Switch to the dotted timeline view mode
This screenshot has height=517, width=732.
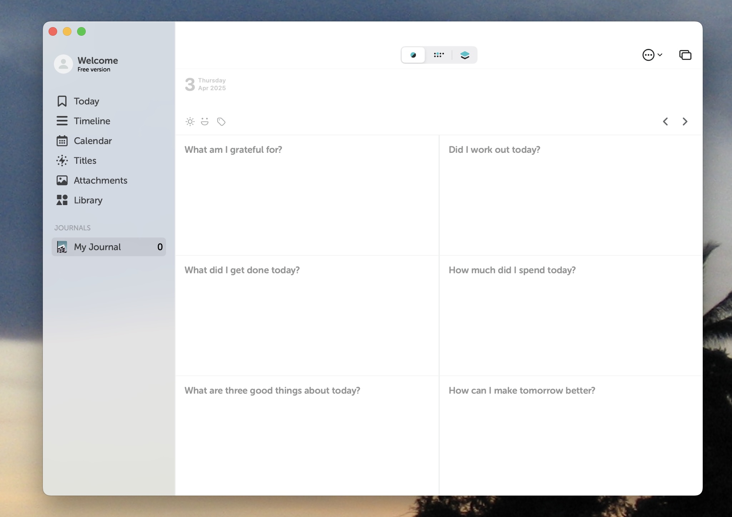pos(439,55)
